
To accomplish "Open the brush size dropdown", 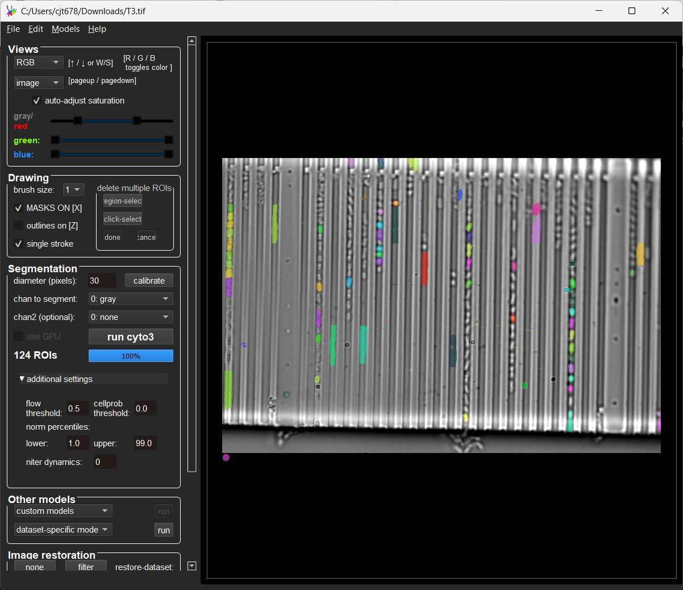I will (73, 189).
